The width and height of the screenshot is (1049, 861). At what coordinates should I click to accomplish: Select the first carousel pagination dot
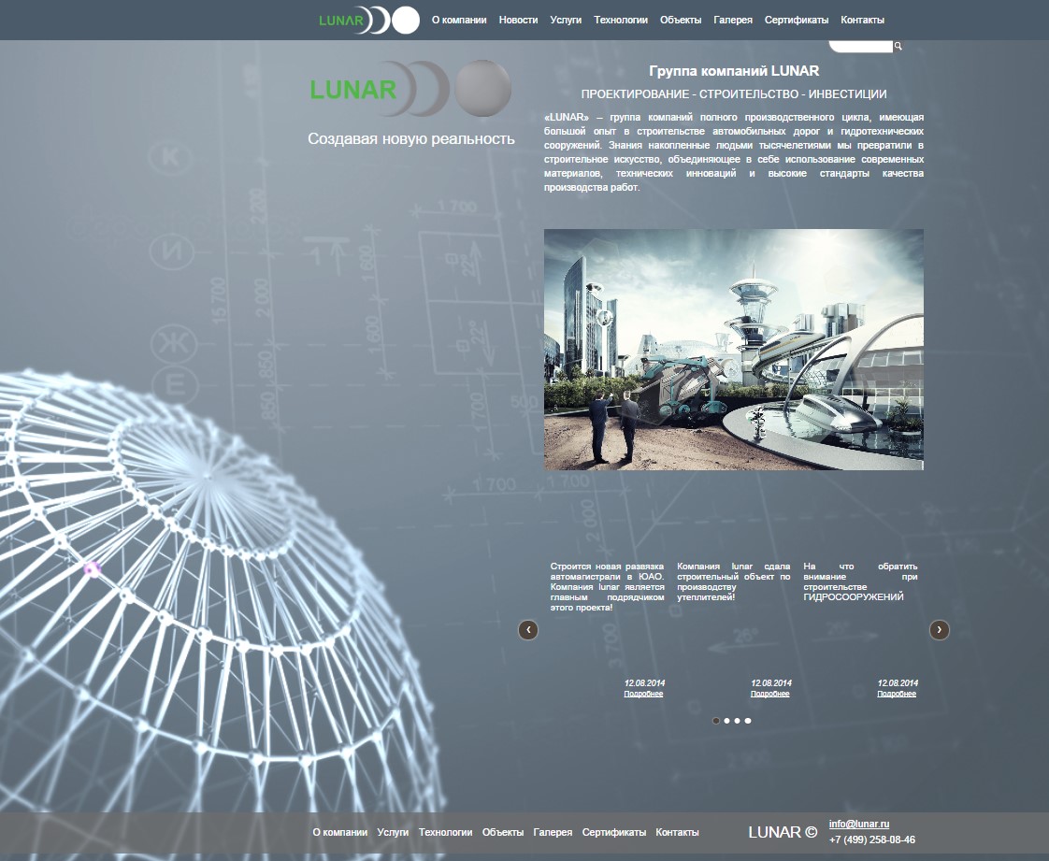coord(716,721)
